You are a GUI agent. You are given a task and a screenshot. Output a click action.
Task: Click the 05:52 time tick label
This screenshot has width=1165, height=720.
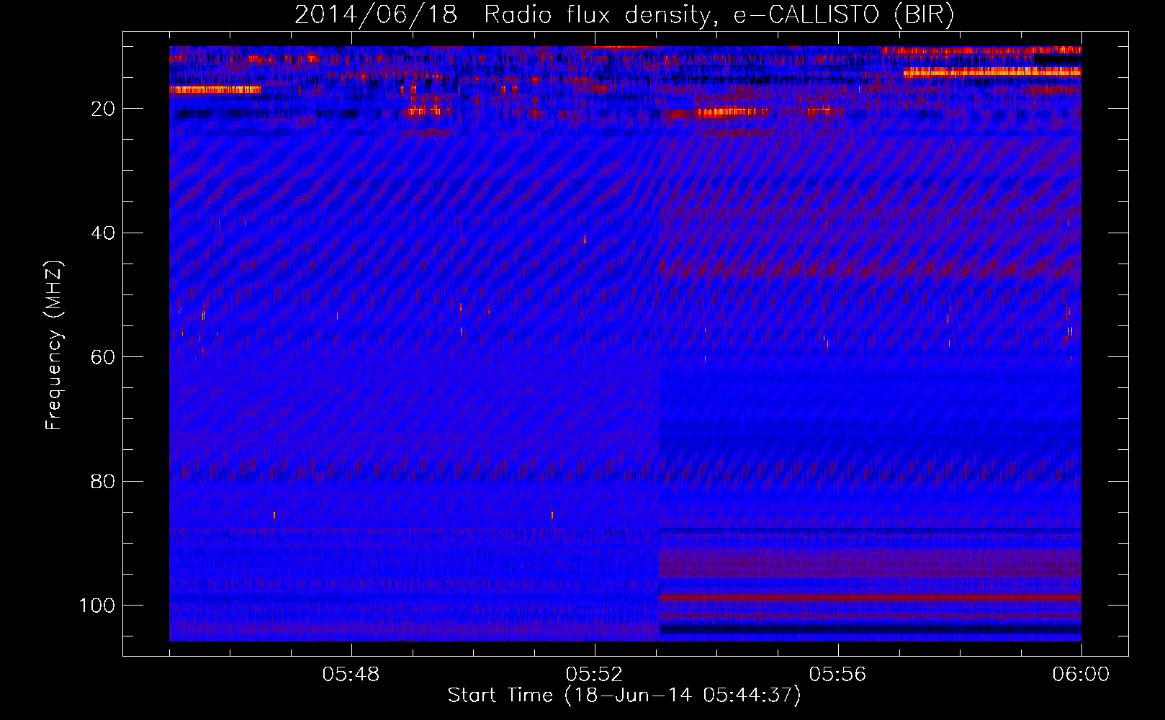point(595,675)
